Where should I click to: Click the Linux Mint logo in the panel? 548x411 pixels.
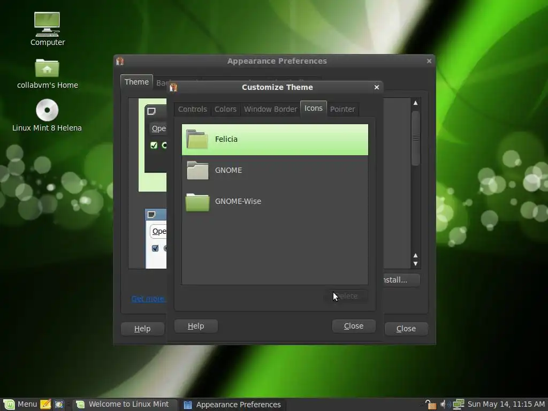pos(9,405)
